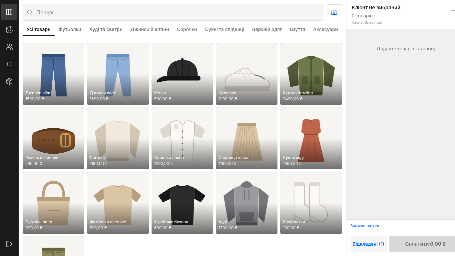This screenshot has width=455, height=256.
Task: Select the Сумка шопер product
Action: click(x=53, y=203)
